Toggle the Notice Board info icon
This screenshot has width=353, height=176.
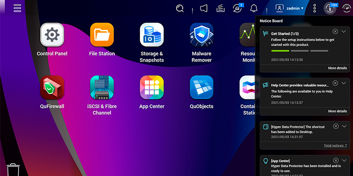(x=330, y=8)
